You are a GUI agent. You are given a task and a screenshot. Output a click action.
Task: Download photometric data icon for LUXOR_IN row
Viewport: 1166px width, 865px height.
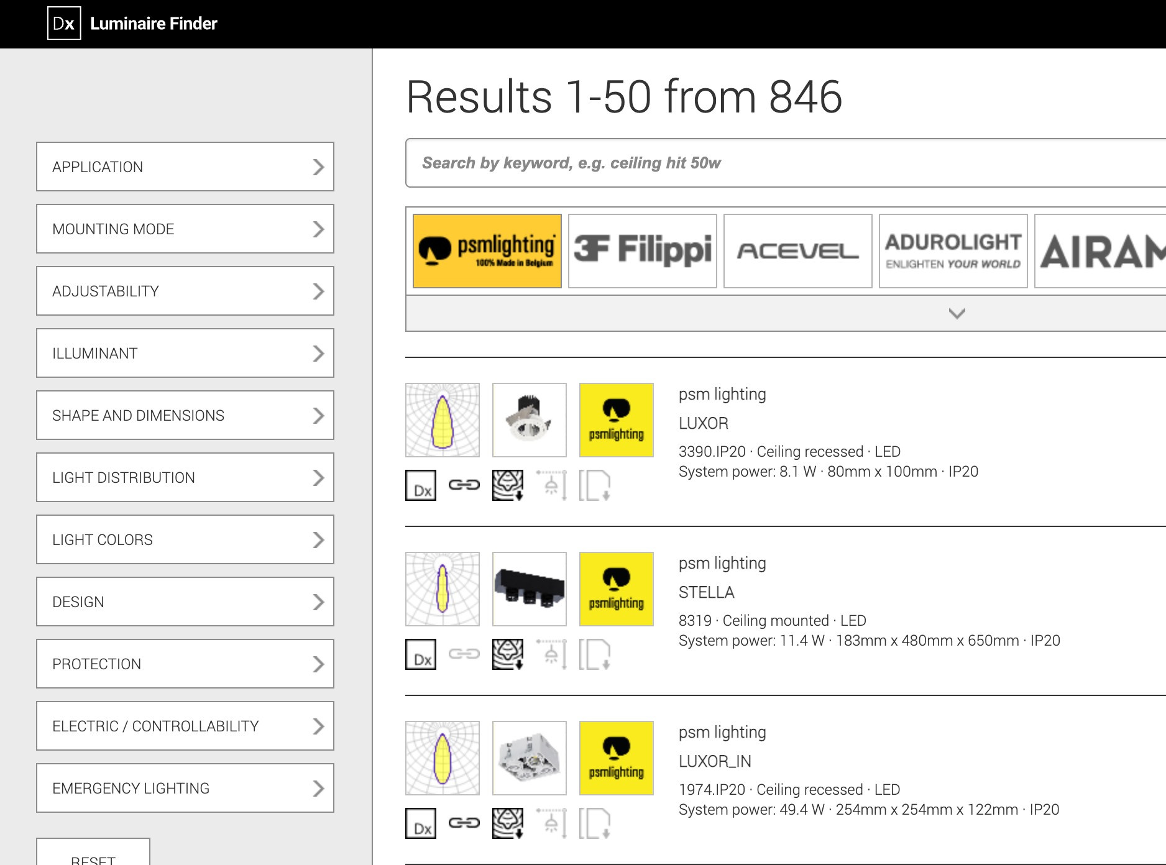(x=508, y=823)
